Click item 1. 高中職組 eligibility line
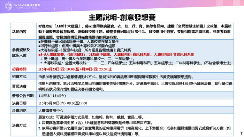The width and height of the screenshot is (244, 137). coord(87,59)
